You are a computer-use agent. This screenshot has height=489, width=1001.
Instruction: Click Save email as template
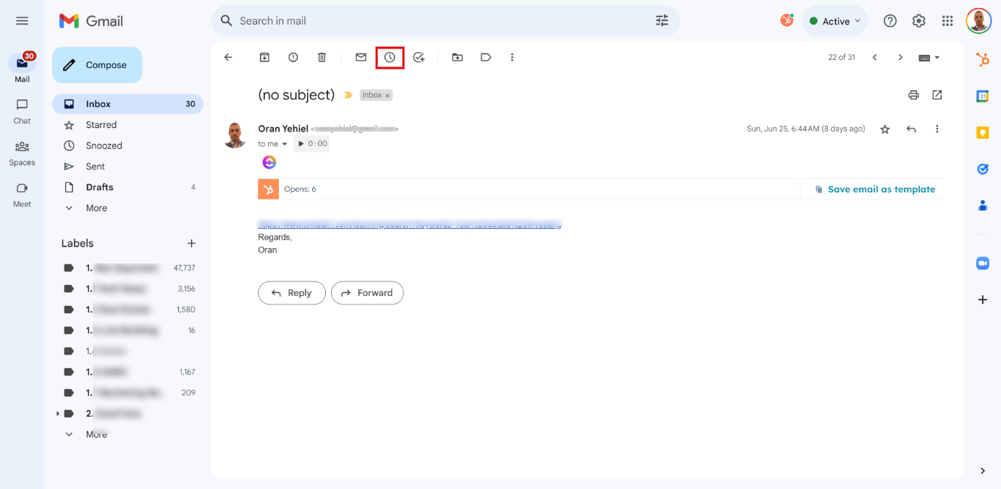[875, 190]
